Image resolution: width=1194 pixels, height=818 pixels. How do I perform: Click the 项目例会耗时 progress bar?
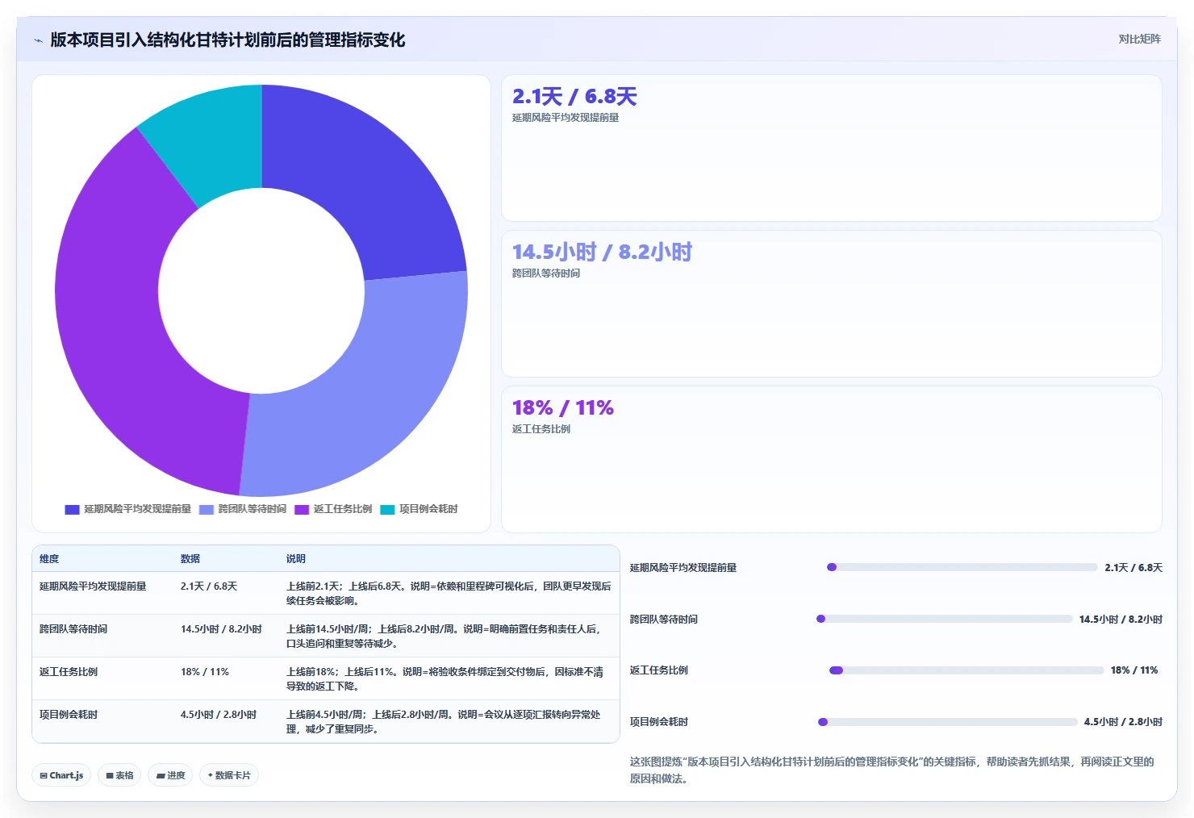948,722
